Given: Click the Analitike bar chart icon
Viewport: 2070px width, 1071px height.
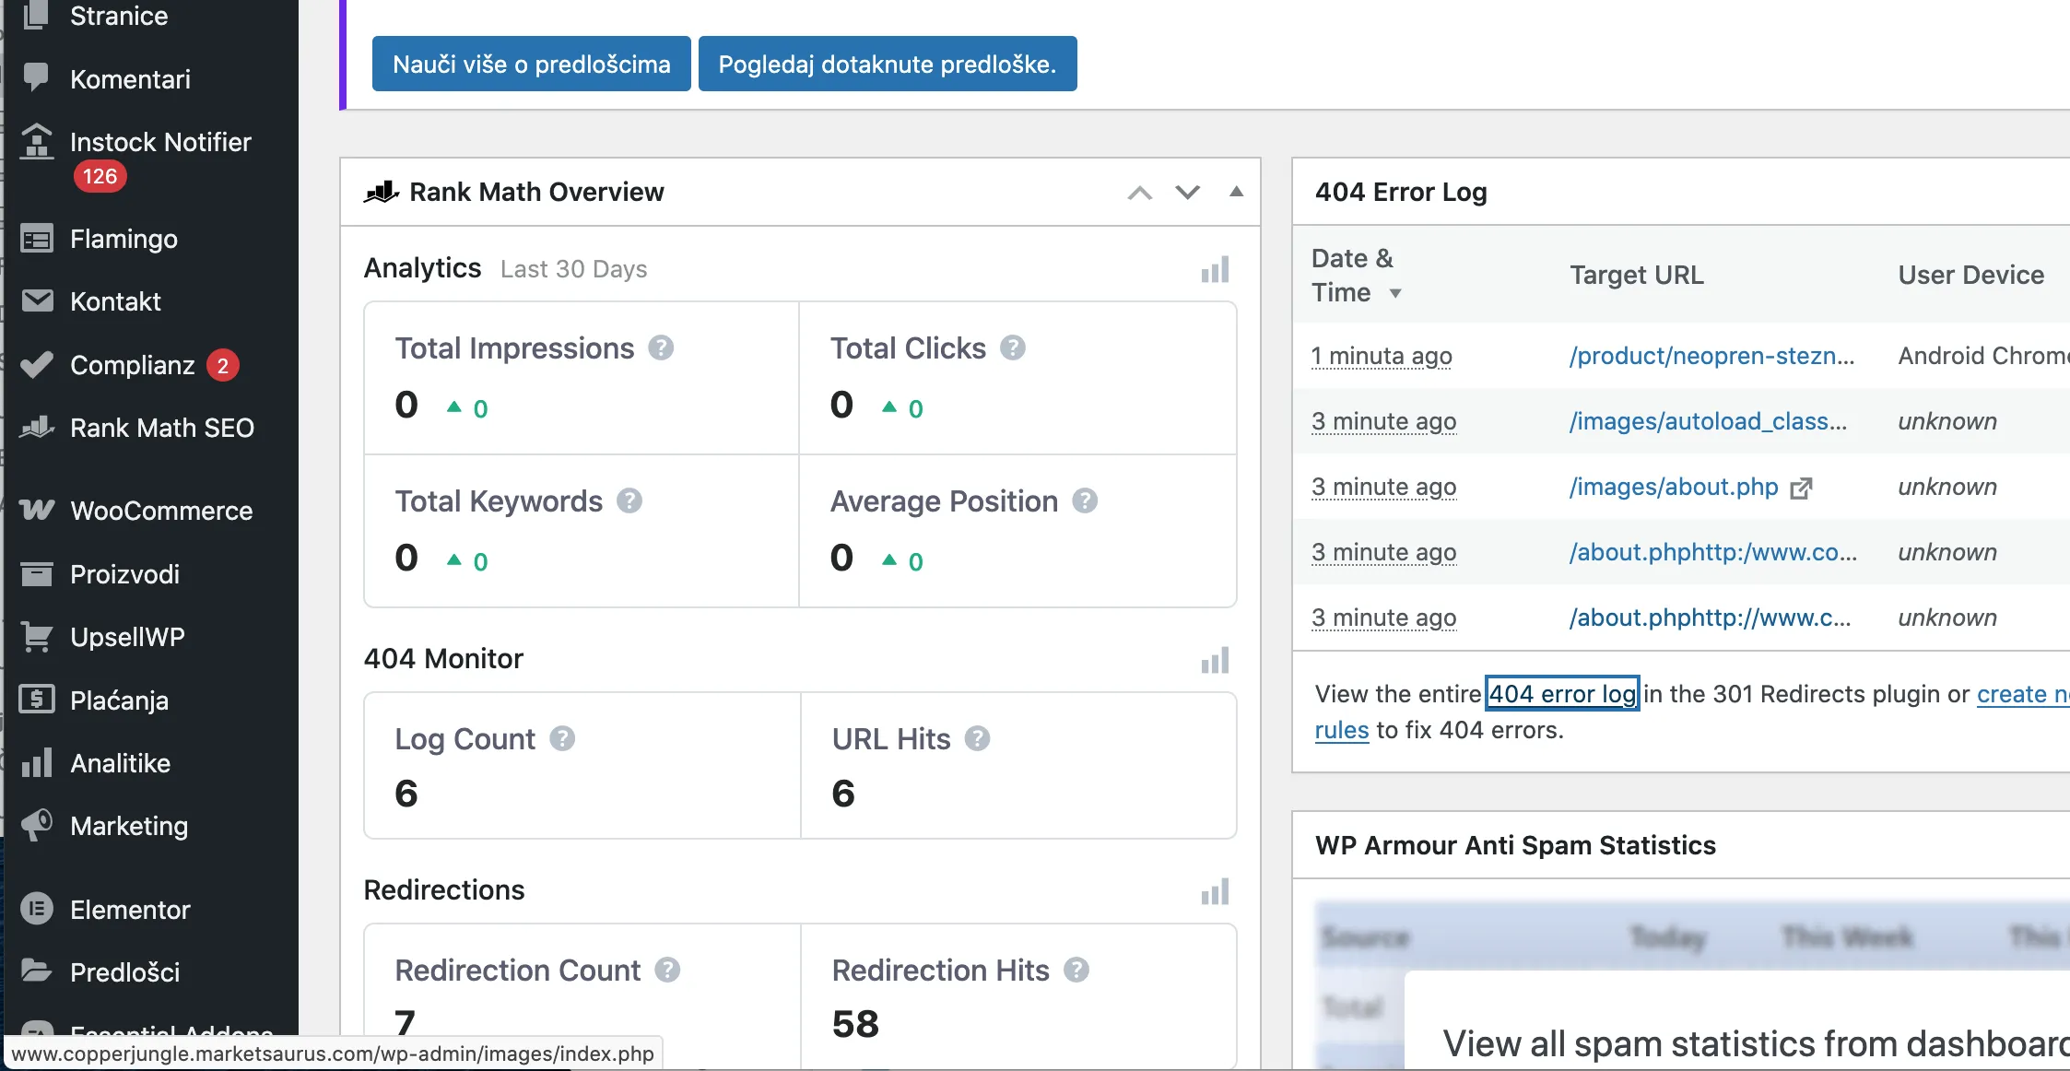Looking at the screenshot, I should tap(37, 762).
